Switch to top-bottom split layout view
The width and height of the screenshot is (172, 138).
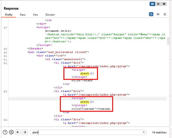(x=158, y=4)
